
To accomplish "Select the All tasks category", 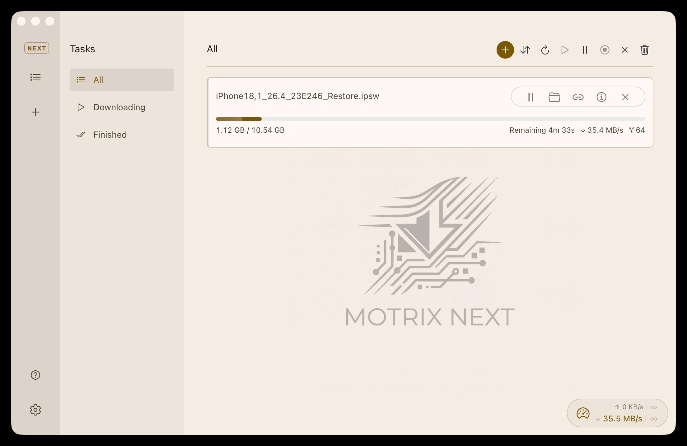I will [122, 80].
